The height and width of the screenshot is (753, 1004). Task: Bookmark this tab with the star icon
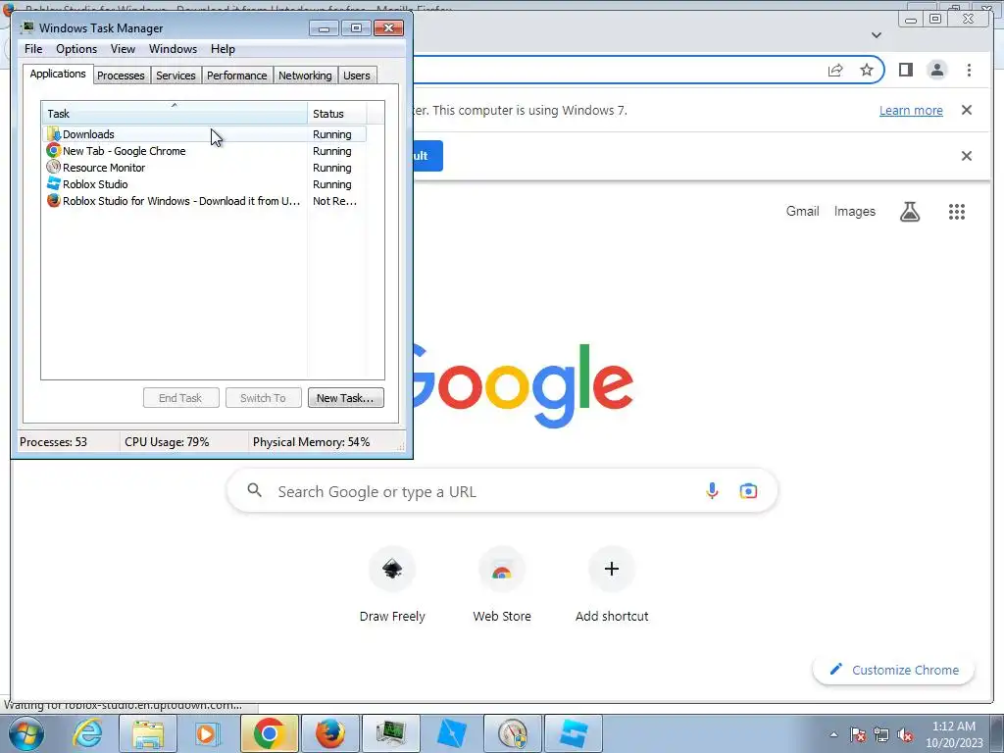pos(867,70)
